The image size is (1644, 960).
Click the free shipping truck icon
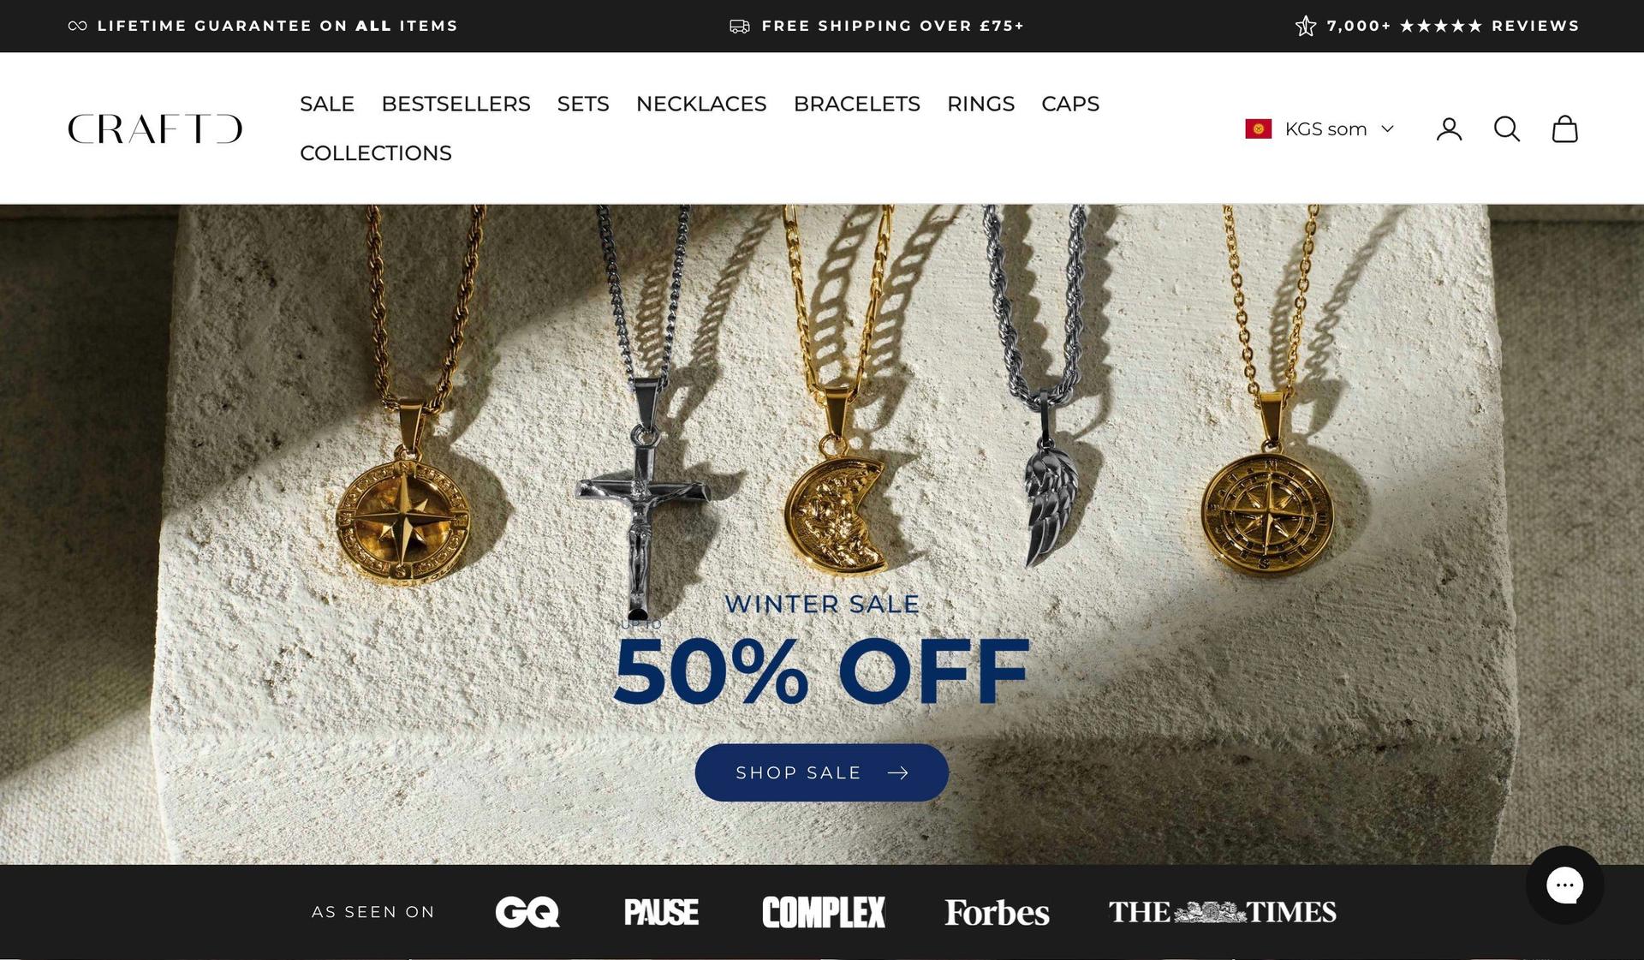739,27
